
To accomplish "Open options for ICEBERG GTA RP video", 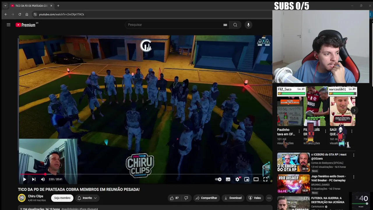I will (x=354, y=155).
